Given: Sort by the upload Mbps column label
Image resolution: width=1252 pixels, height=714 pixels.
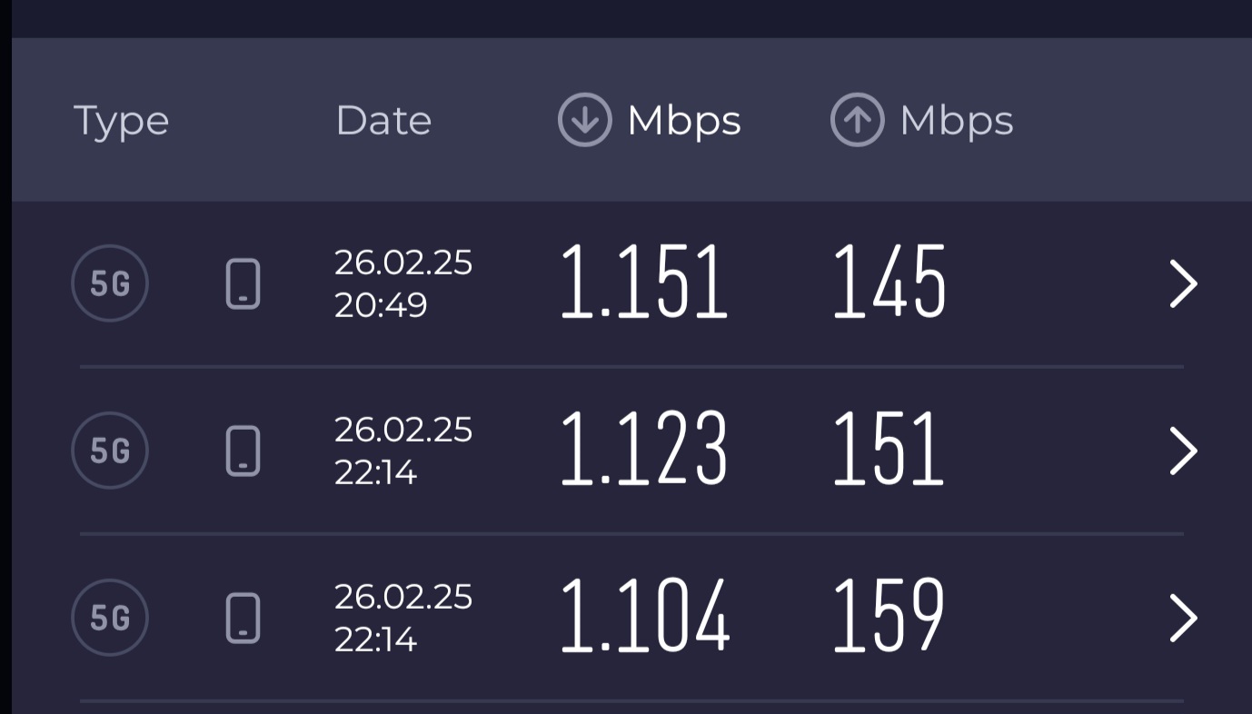Looking at the screenshot, I should click(x=957, y=122).
